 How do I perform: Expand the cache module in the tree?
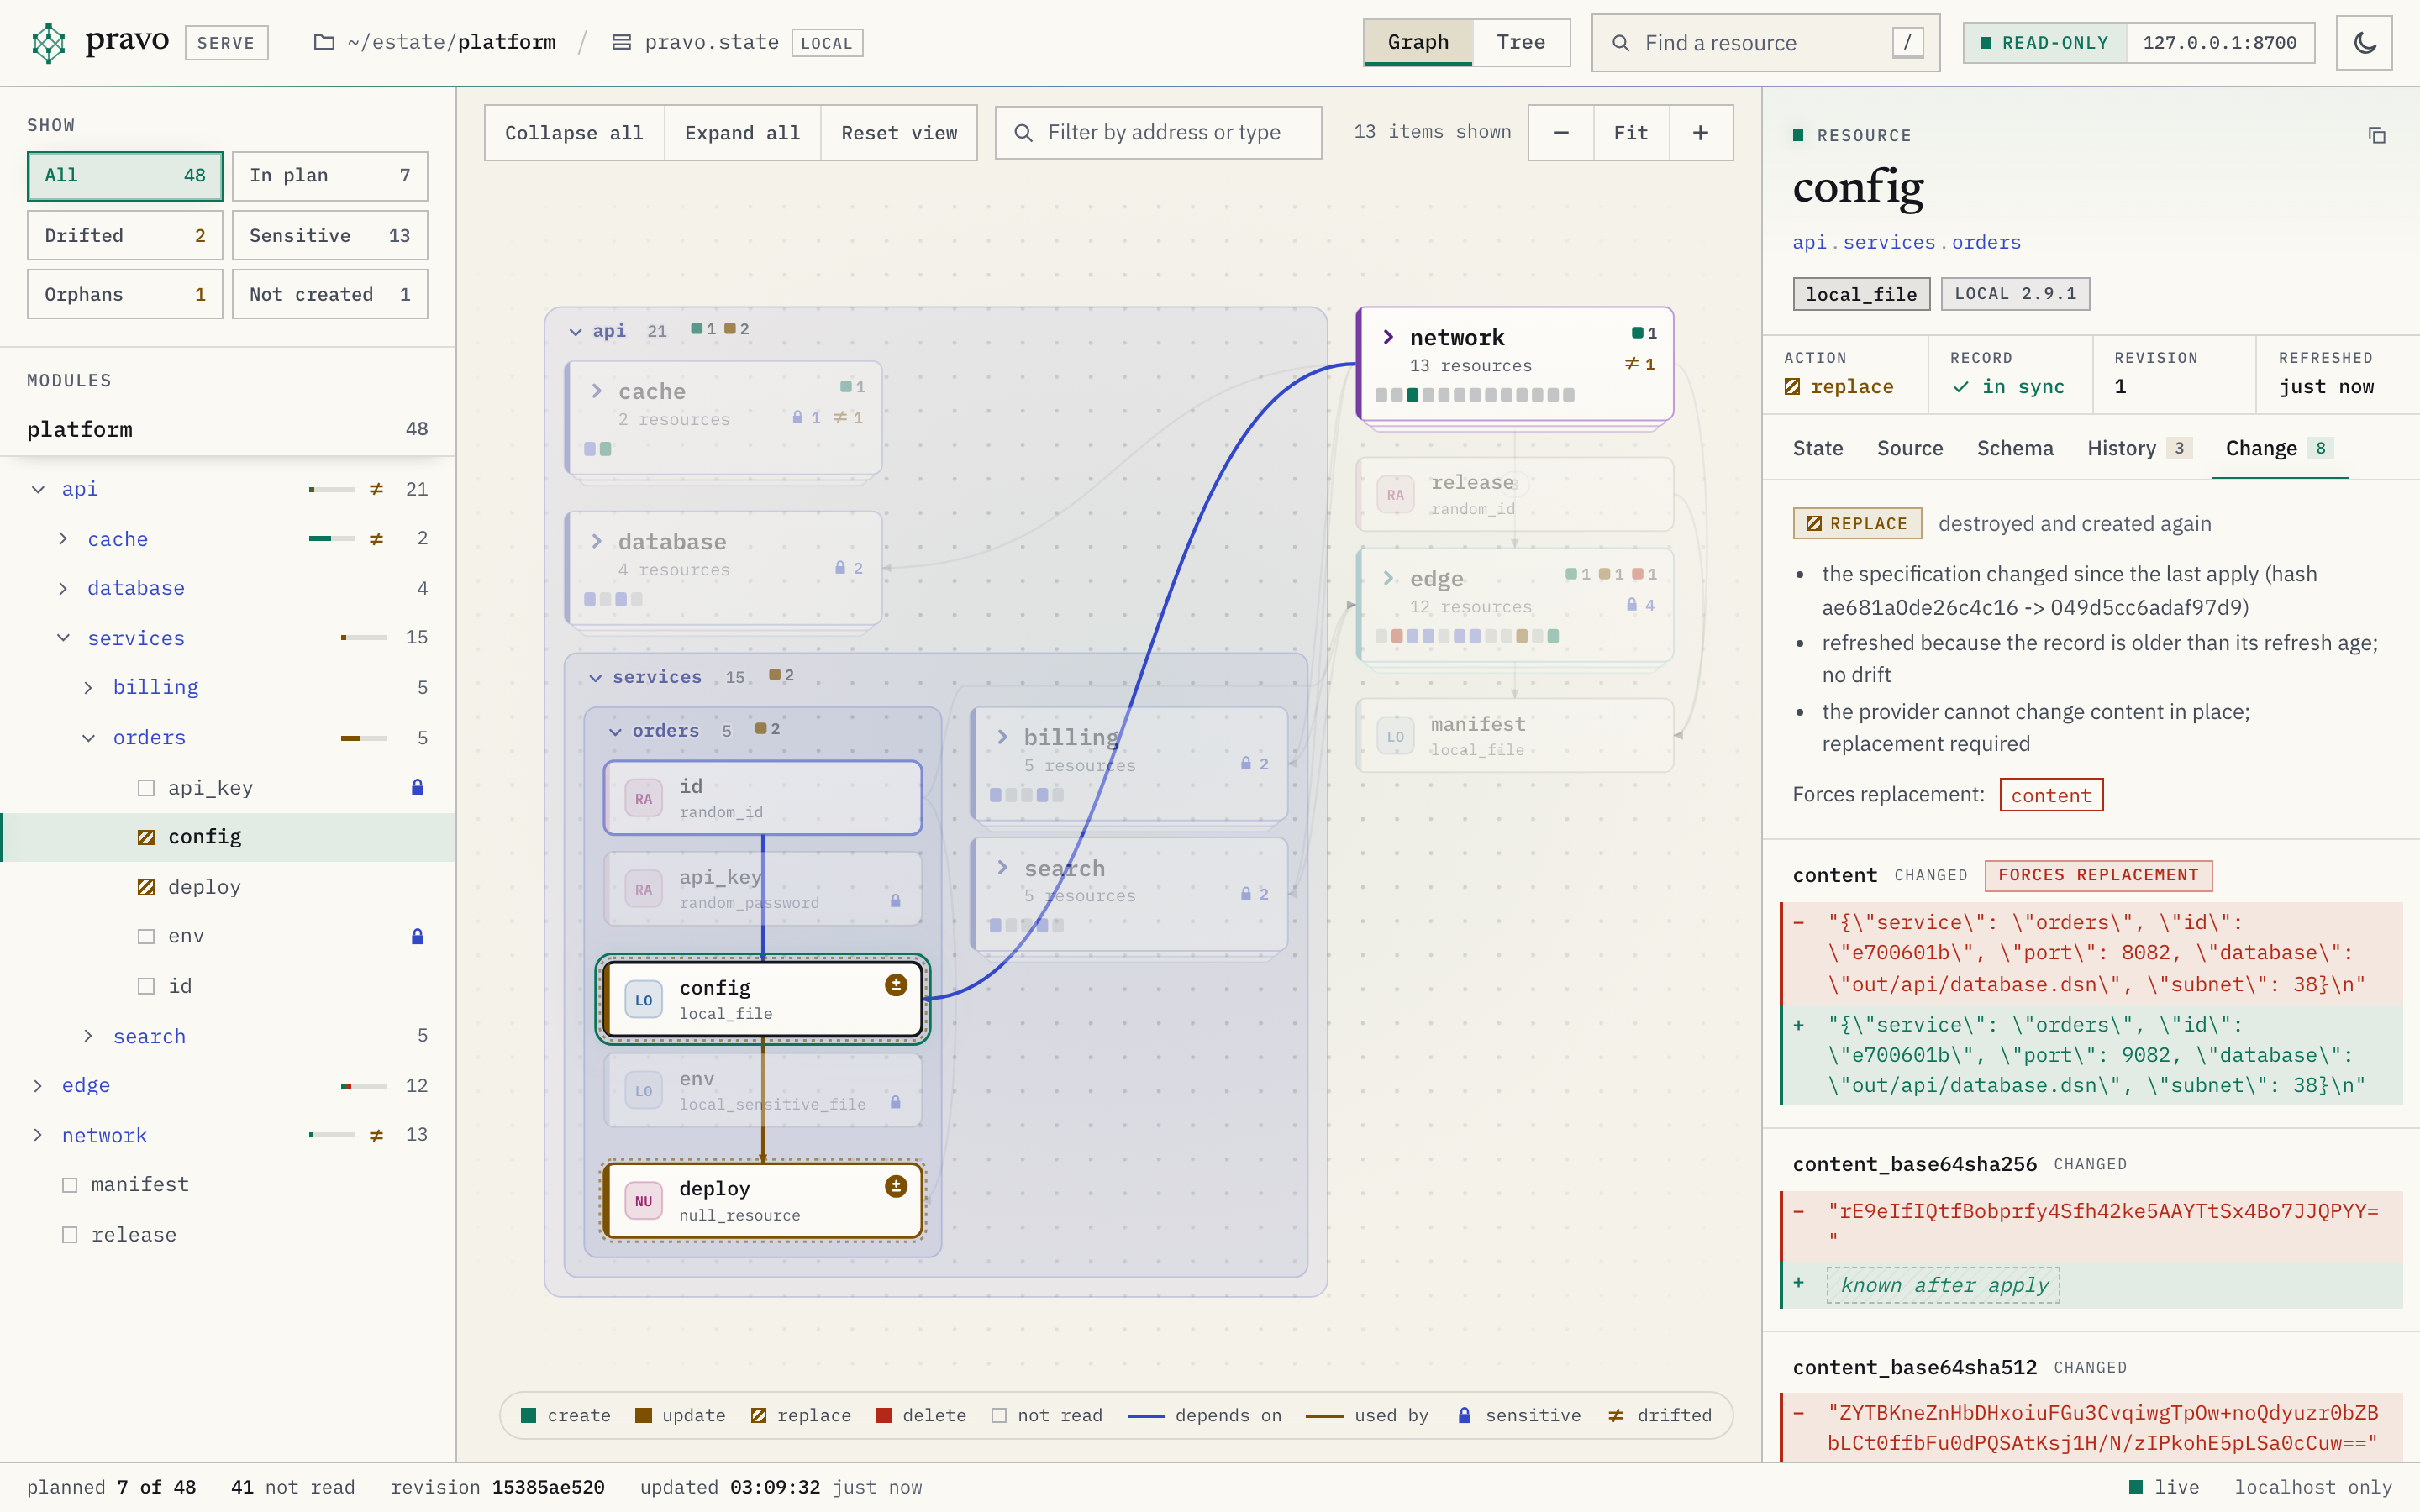pyautogui.click(x=63, y=539)
